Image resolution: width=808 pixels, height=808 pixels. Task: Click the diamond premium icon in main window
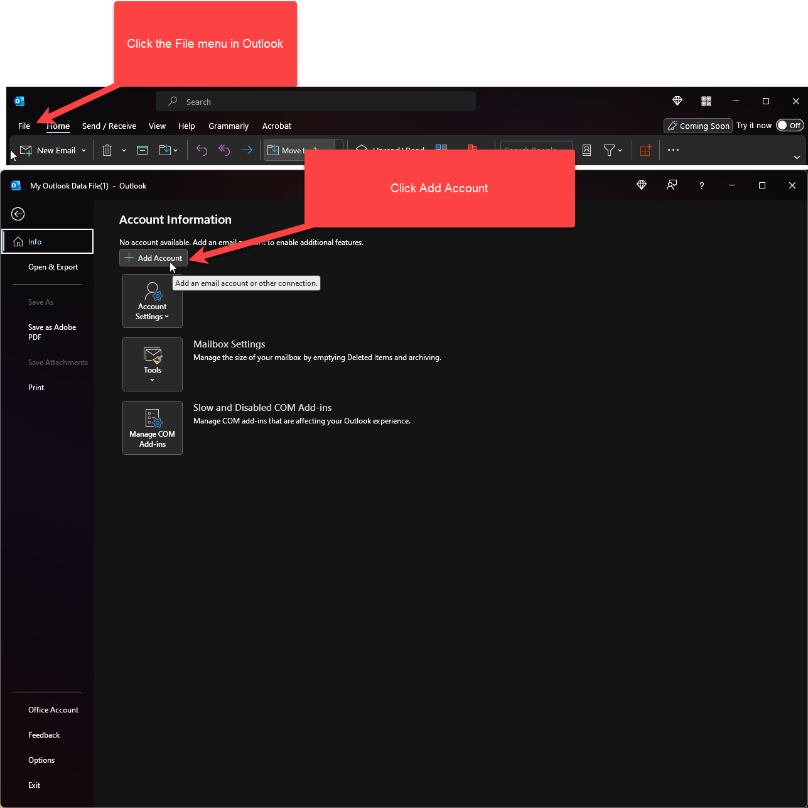pos(677,101)
